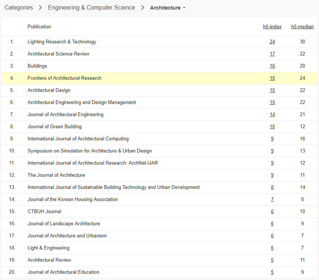Viewport: 319px width, 280px height.
Task: Open Engineering & Computer Science breadcrumb
Action: [x=91, y=7]
